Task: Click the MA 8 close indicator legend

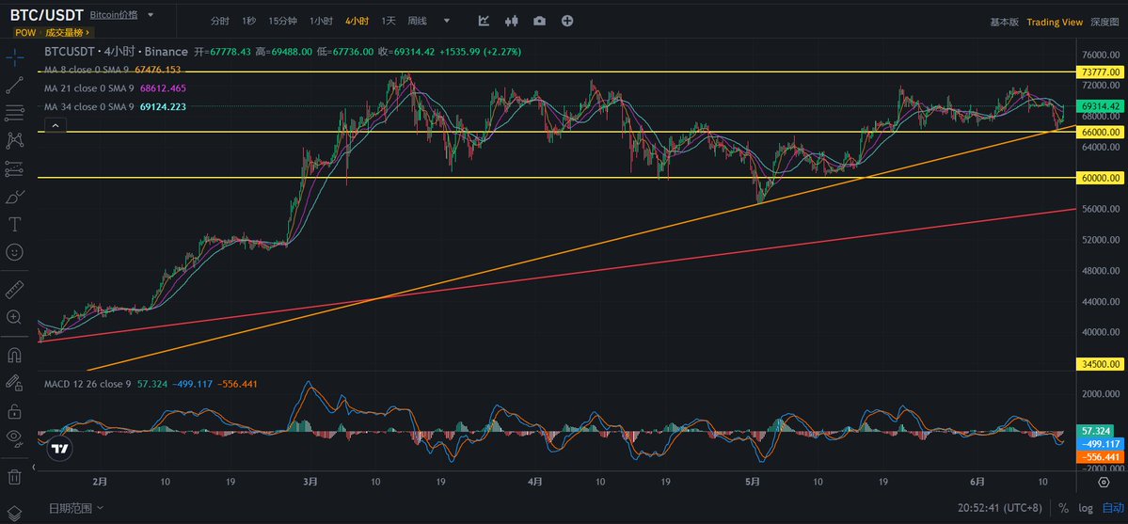Action: 112,70
